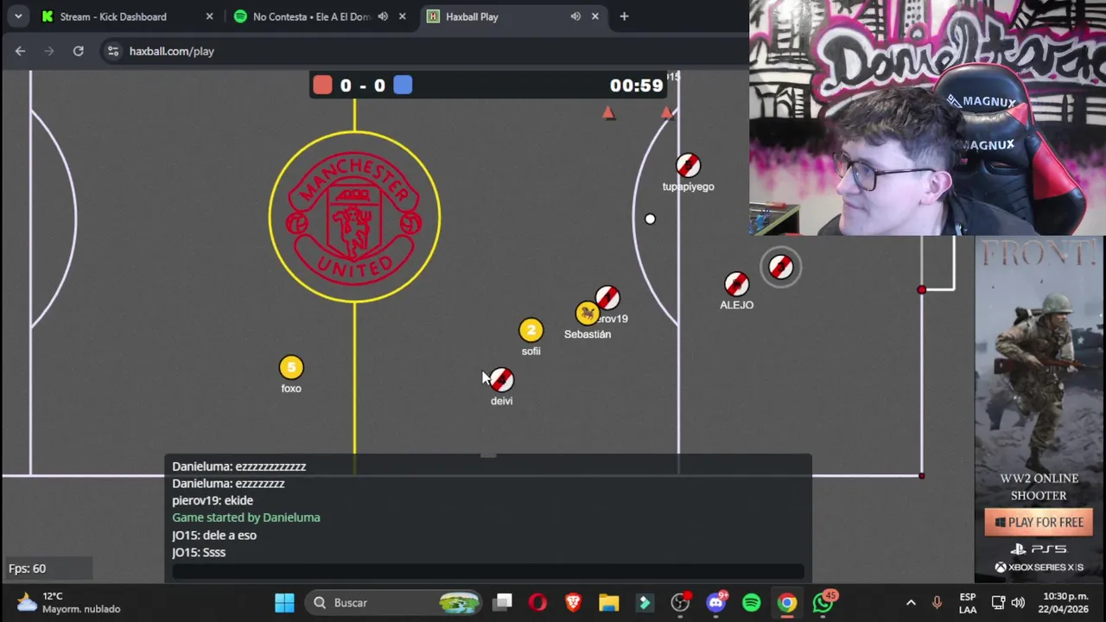Click the WW2 Online Shooter ad image
The image size is (1106, 622).
pos(1039,370)
